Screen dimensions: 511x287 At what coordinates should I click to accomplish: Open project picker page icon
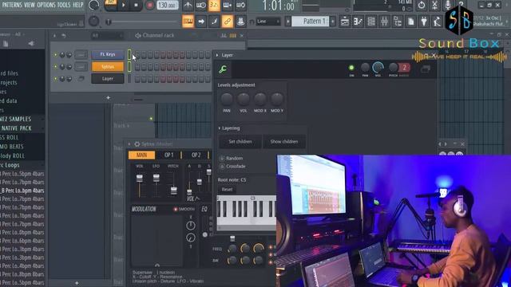coord(411,22)
